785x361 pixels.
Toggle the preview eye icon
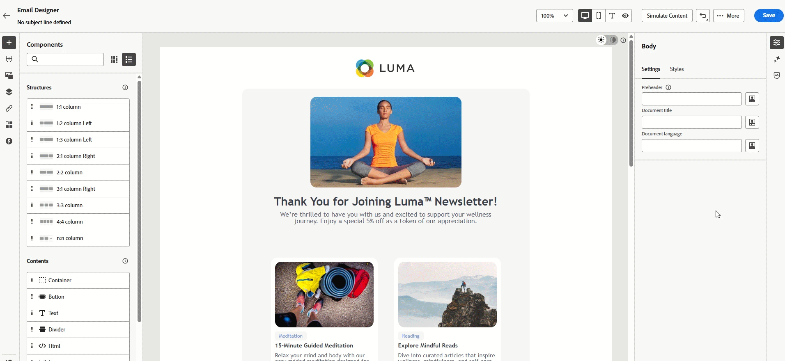(625, 16)
